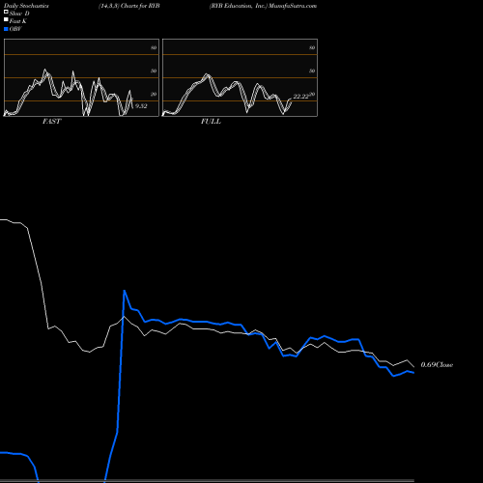Image resolution: width=483 pixels, height=483 pixels.
Task: Select the "Slow D" legend label
Action: click(19, 14)
